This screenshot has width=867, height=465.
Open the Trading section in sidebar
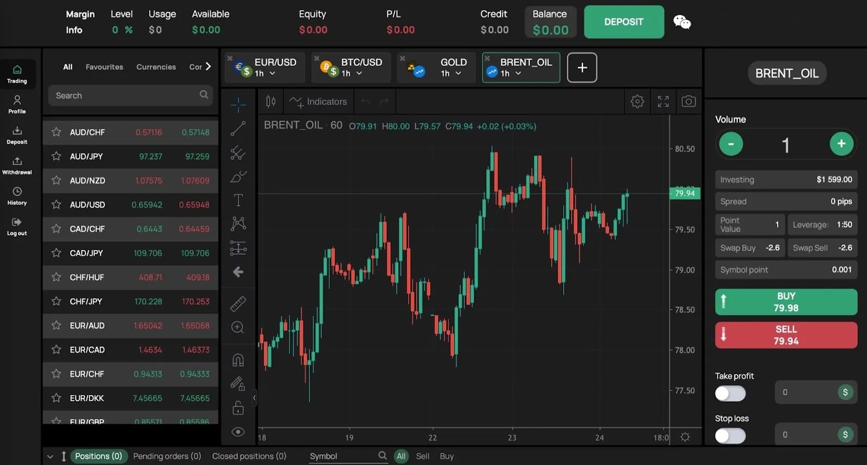[17, 74]
